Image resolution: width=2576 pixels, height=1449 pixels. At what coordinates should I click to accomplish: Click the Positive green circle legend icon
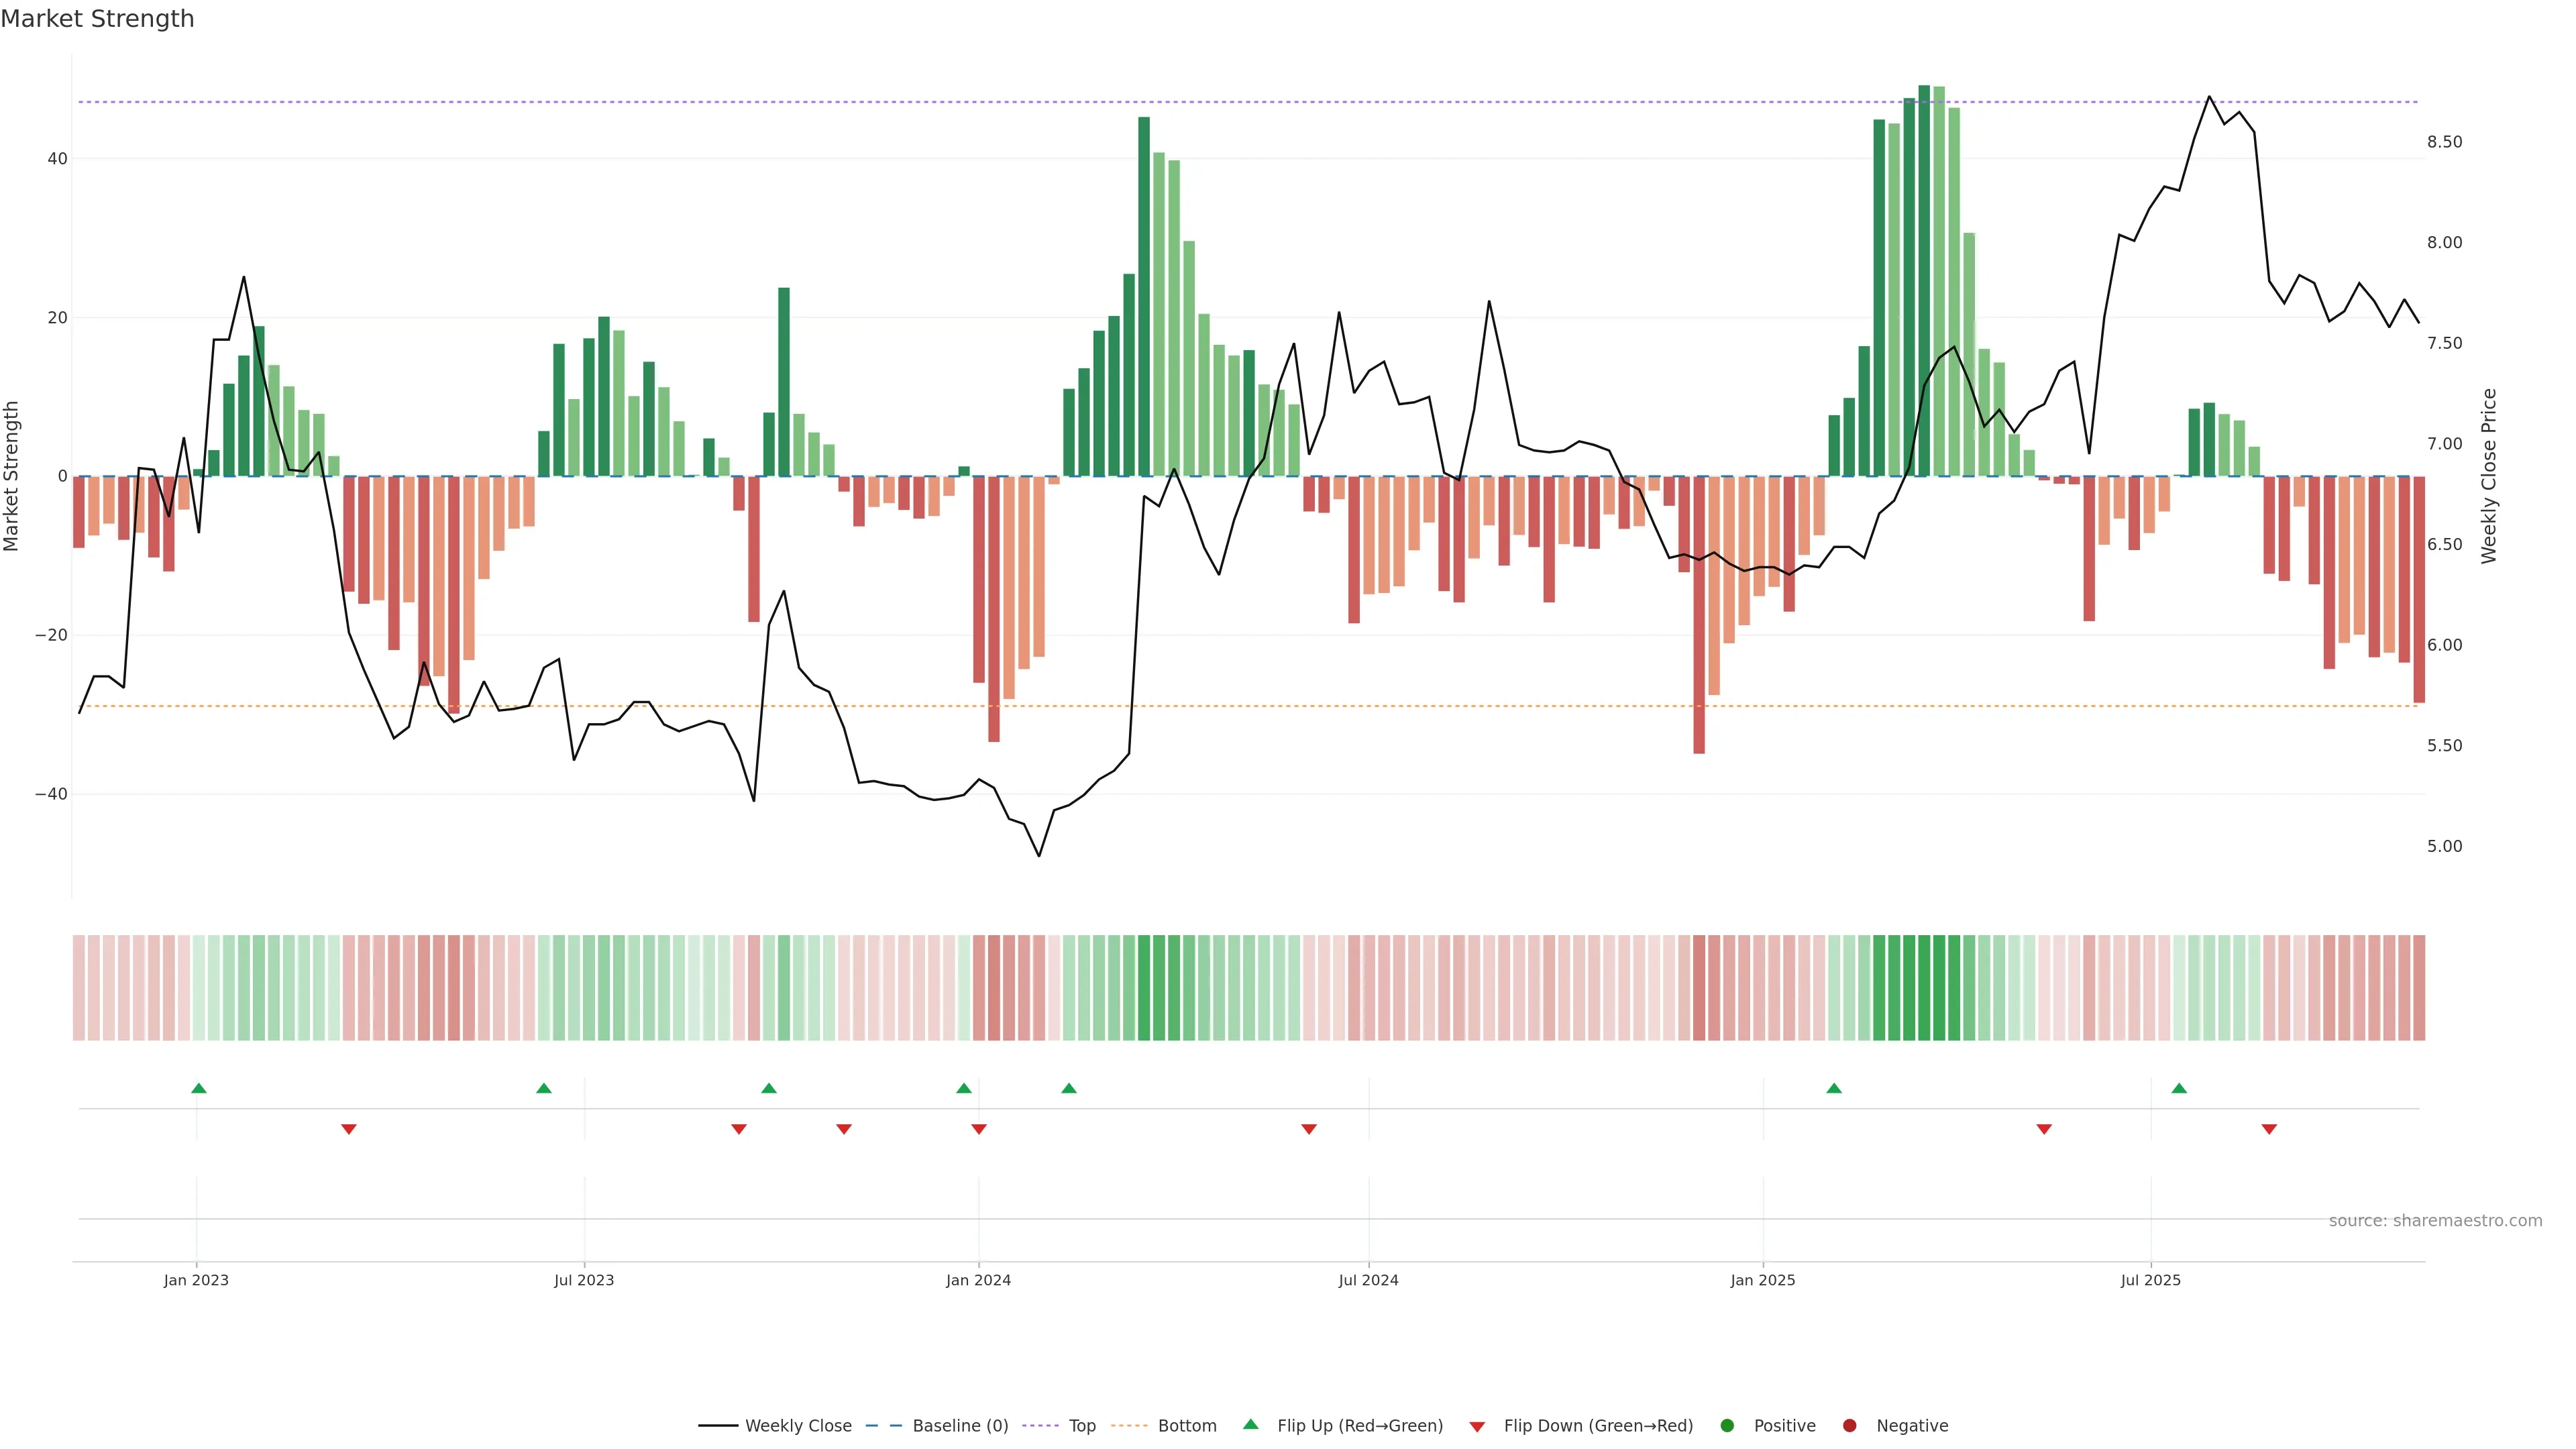1727,1426
